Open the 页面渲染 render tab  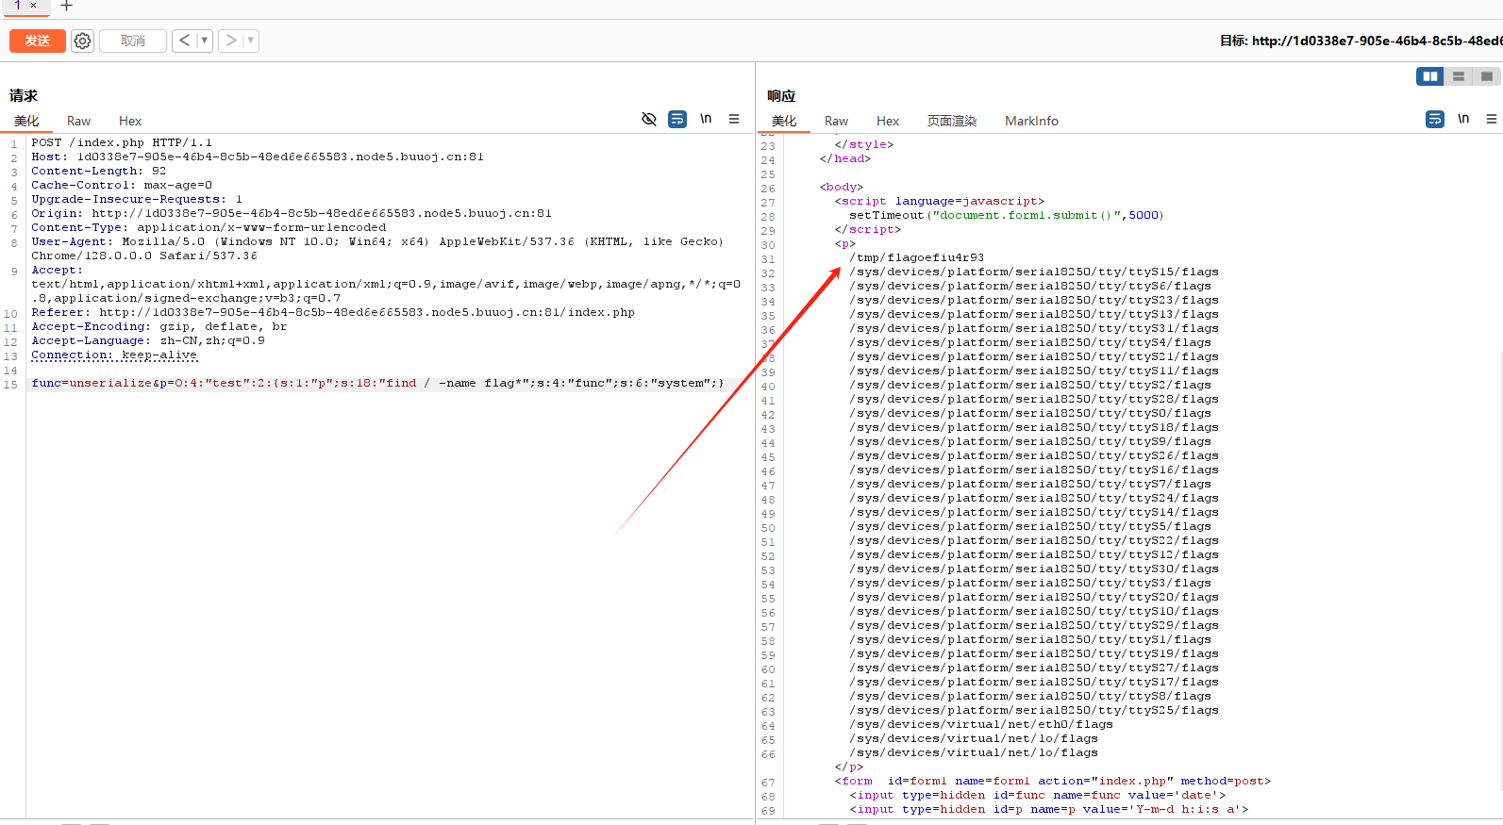tap(951, 121)
